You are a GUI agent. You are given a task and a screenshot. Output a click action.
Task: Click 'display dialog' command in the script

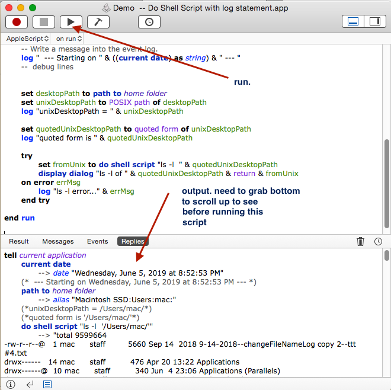click(66, 174)
